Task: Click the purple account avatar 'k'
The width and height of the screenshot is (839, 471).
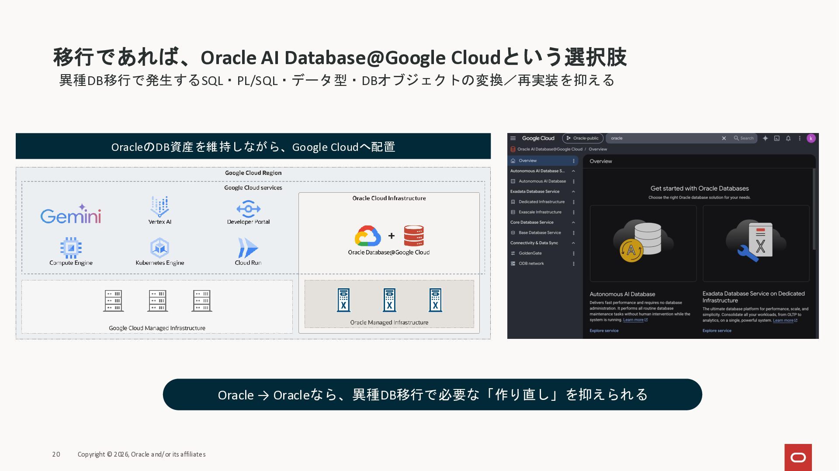Action: (811, 138)
